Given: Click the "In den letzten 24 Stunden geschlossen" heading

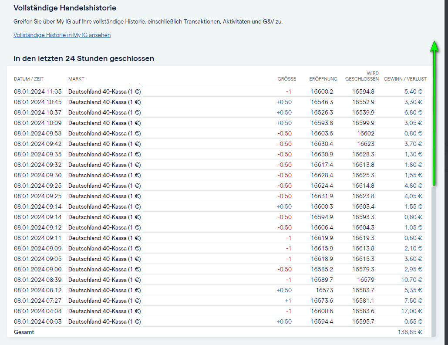Looking at the screenshot, I should [84, 58].
